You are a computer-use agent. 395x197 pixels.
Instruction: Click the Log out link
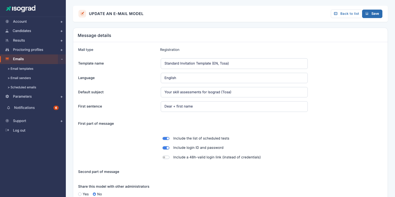[x=19, y=130]
